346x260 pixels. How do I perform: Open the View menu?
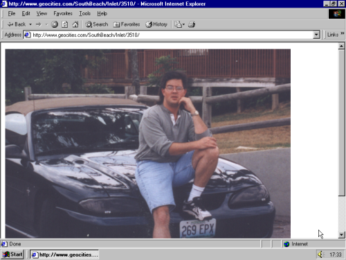tap(42, 13)
